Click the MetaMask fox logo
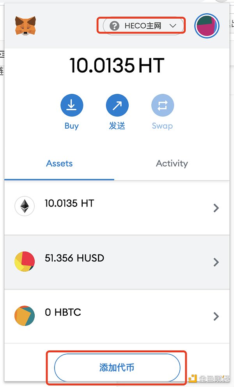This screenshot has height=387, width=234. (26, 26)
